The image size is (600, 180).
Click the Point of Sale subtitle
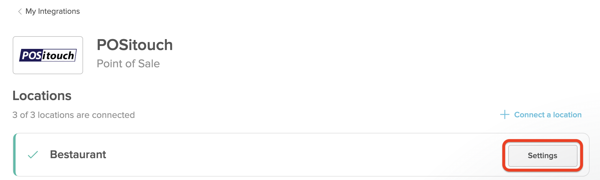[x=128, y=64]
